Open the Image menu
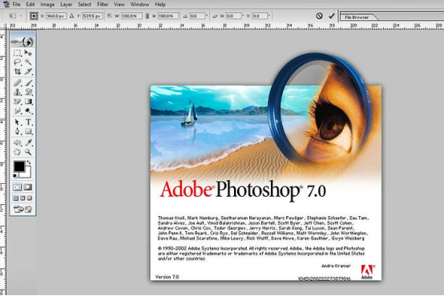This screenshot has height=296, width=444. click(x=47, y=5)
